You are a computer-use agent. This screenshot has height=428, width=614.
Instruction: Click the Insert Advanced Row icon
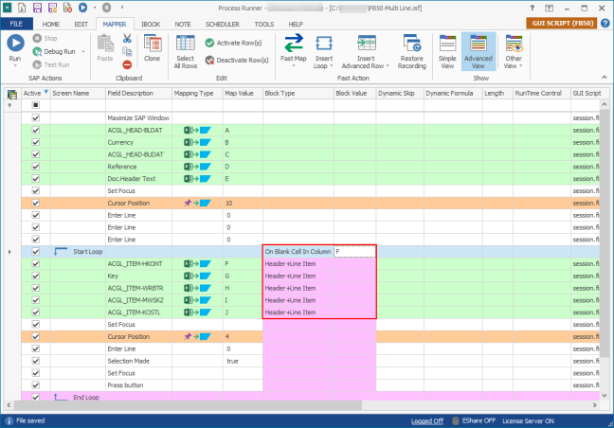pyautogui.click(x=366, y=43)
